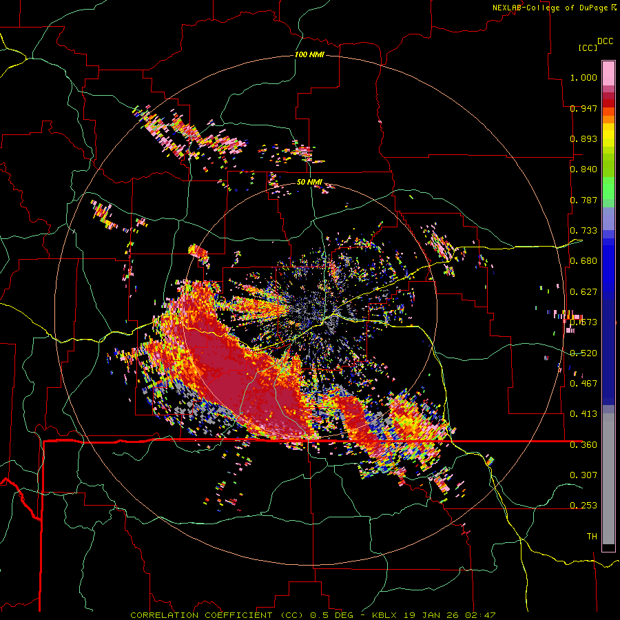Click the TH threshold label
The image size is (620, 620).
592,537
